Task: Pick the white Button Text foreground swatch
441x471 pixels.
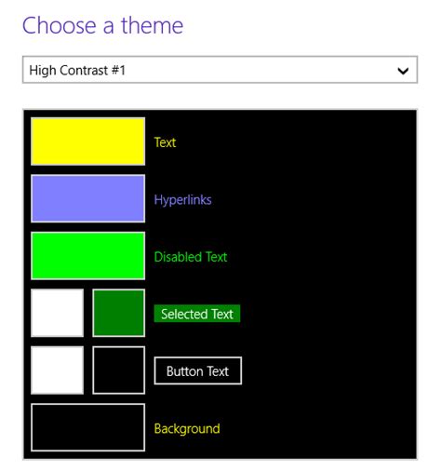Action: (58, 370)
